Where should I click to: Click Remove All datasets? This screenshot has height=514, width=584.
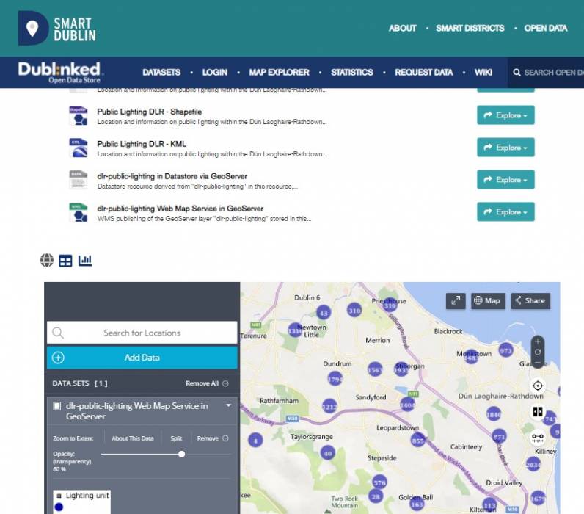click(207, 383)
